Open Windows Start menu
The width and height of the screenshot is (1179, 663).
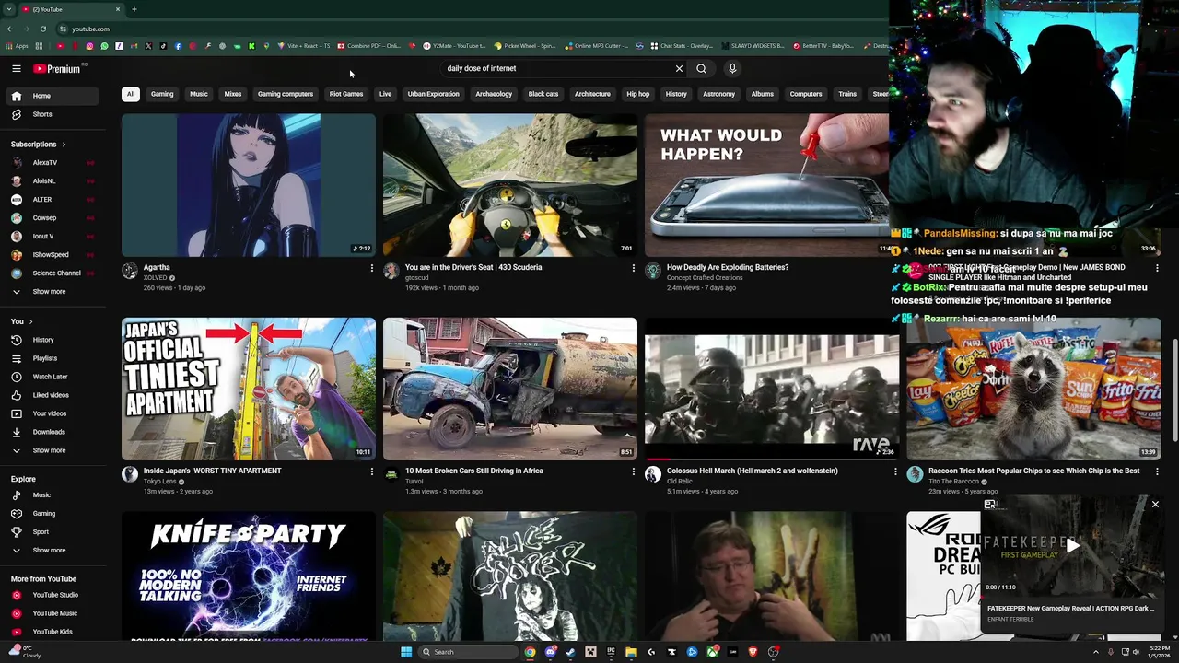[x=405, y=652]
